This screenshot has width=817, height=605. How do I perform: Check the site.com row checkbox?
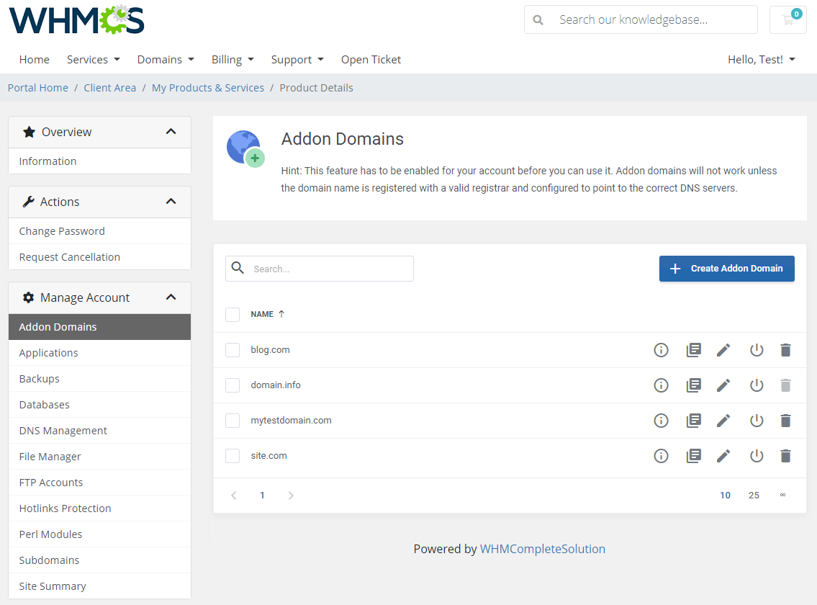233,456
